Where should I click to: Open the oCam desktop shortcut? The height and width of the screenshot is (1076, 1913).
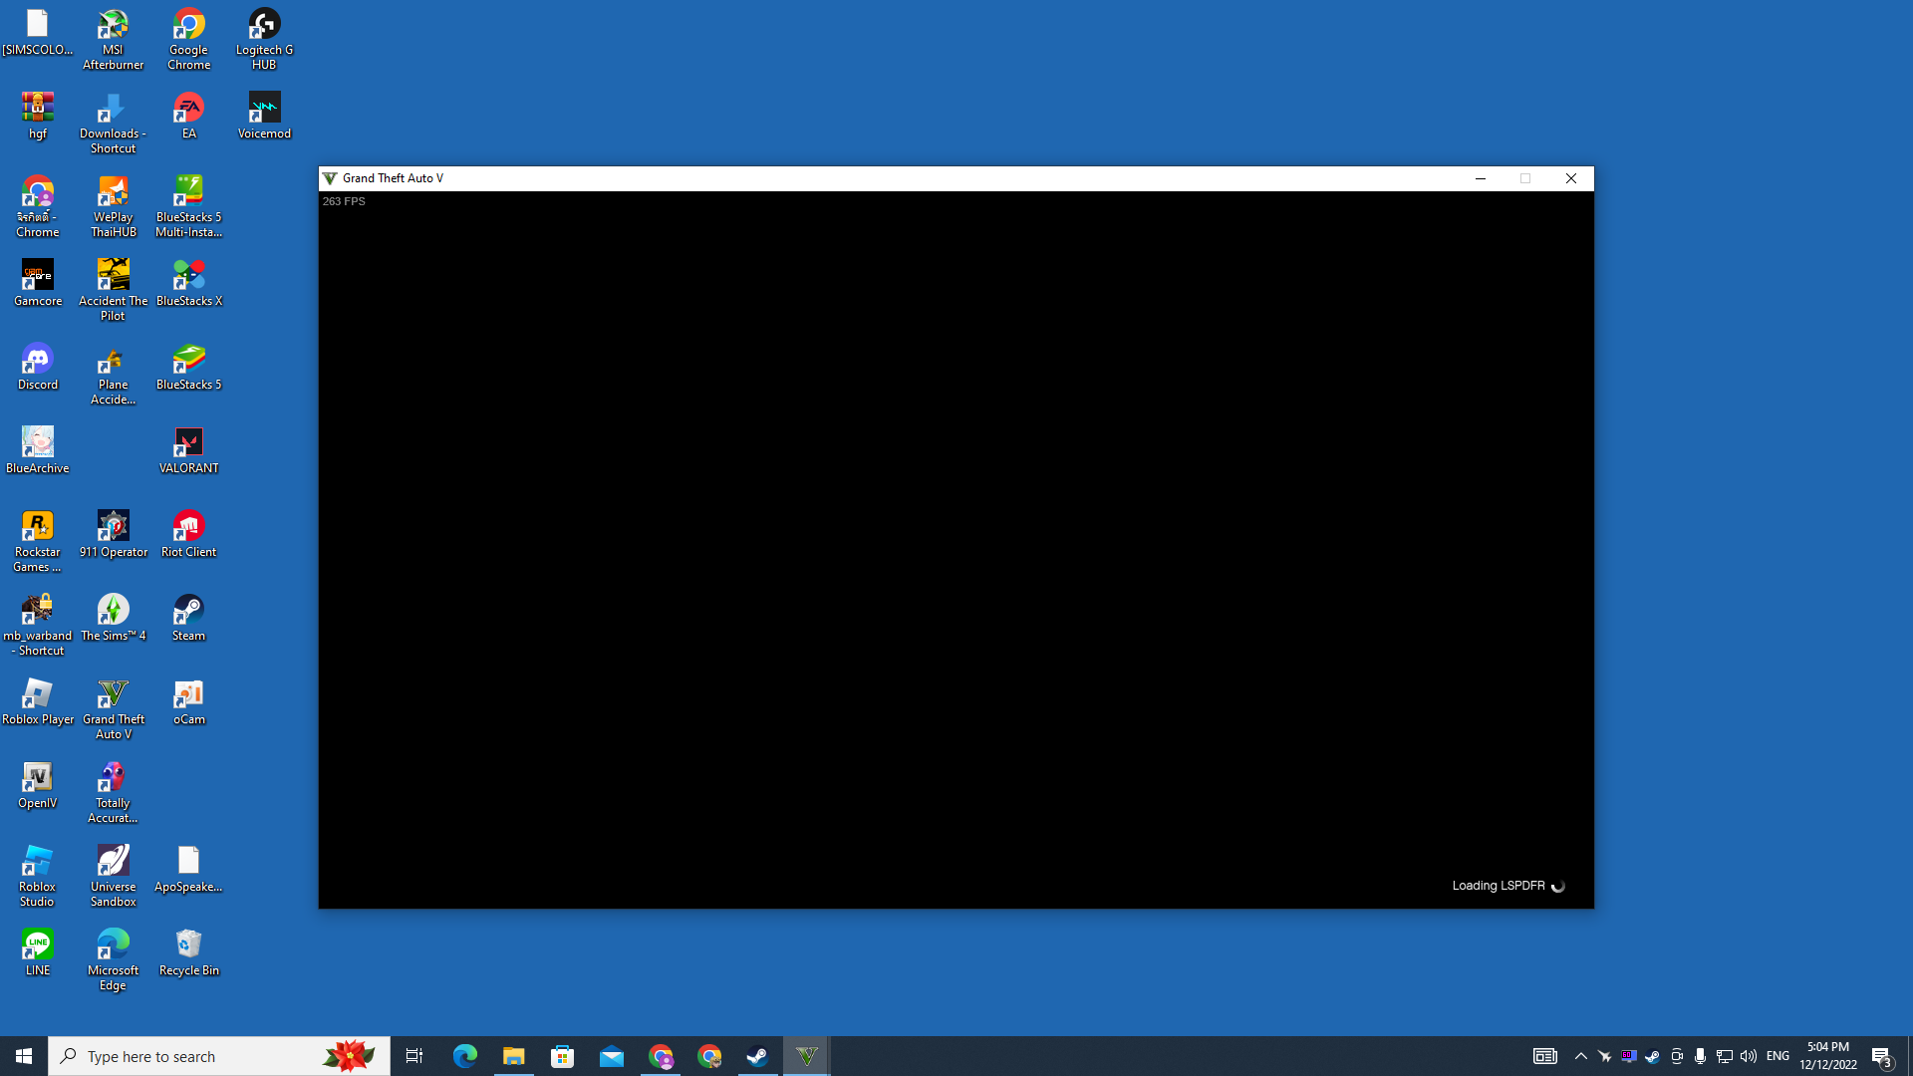tap(188, 701)
